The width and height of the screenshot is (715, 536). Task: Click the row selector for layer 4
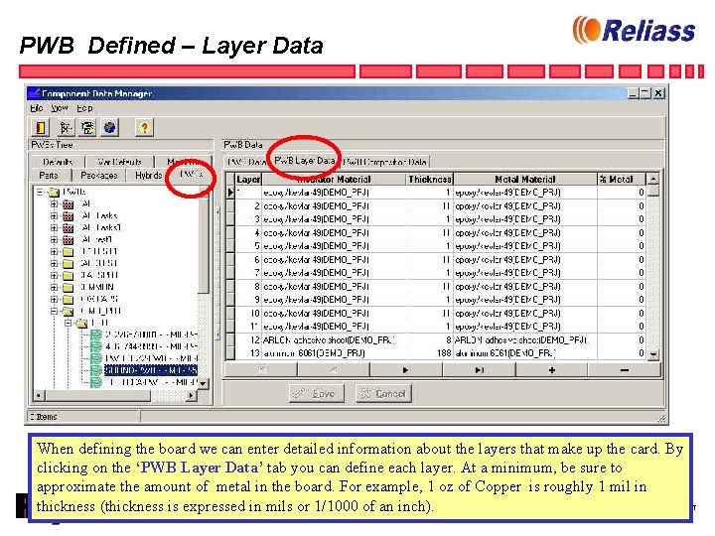click(230, 233)
